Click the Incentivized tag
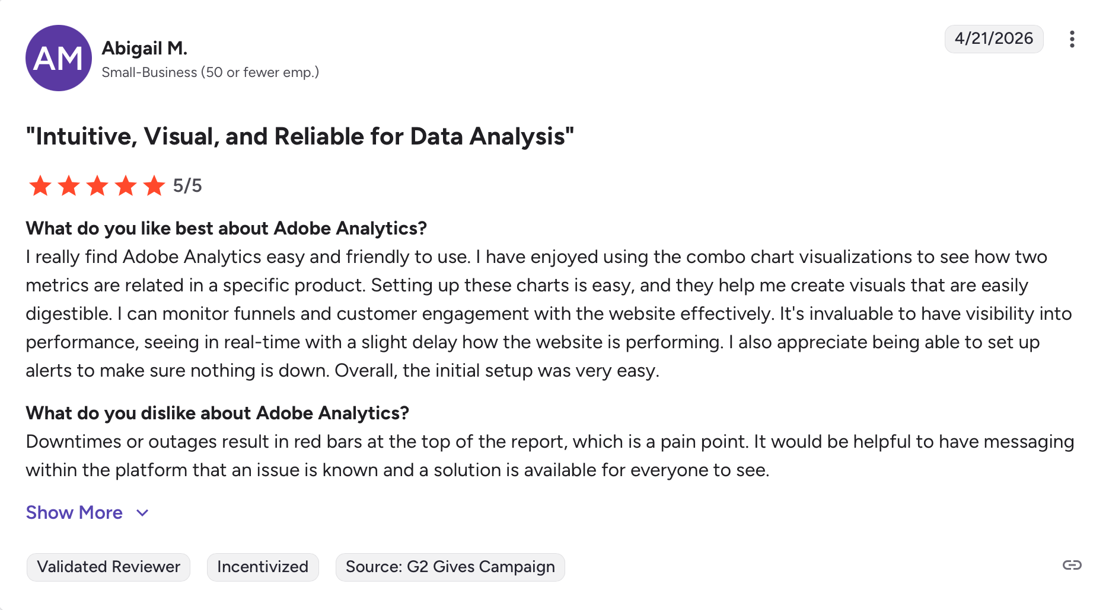Screen dimensions: 1109x610 tap(263, 567)
